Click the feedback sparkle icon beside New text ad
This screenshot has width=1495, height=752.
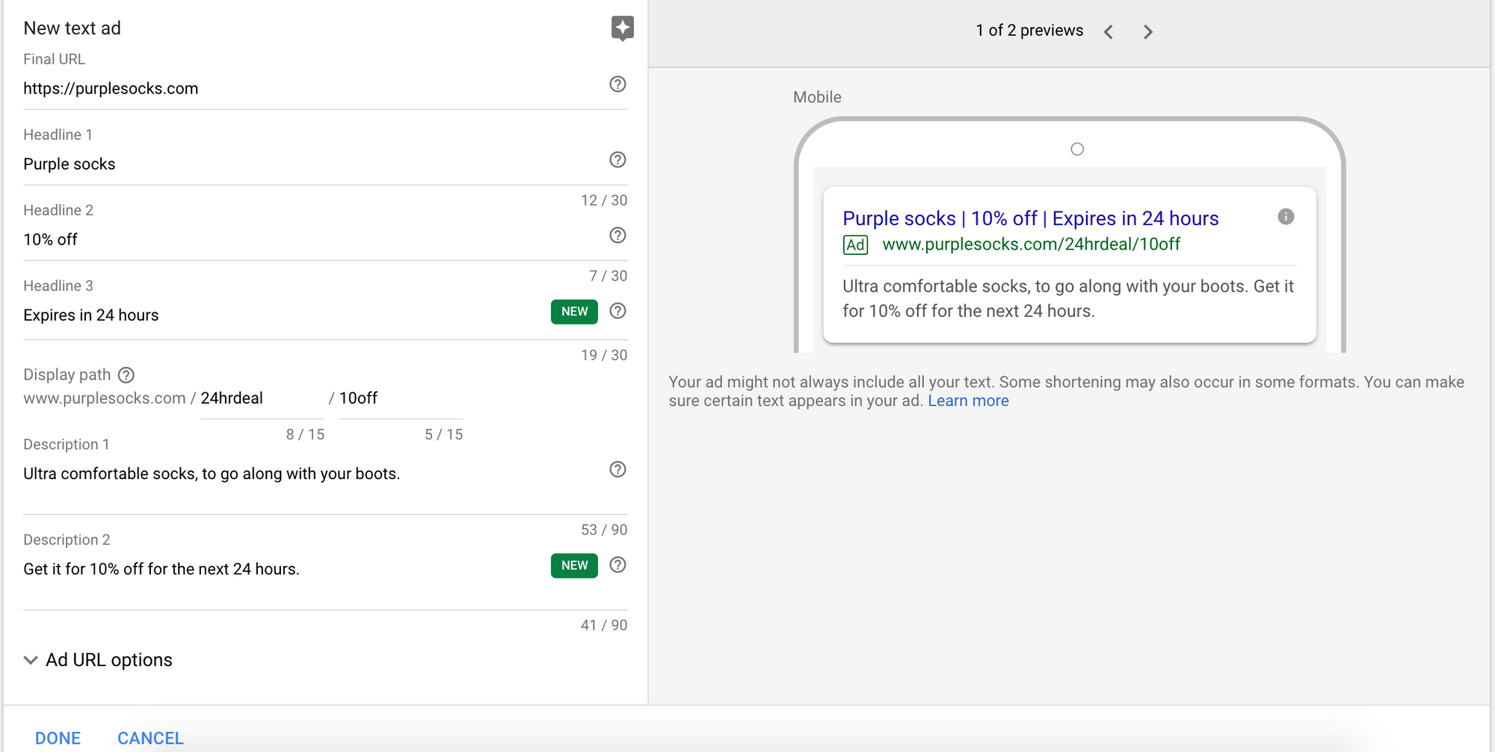tap(622, 28)
